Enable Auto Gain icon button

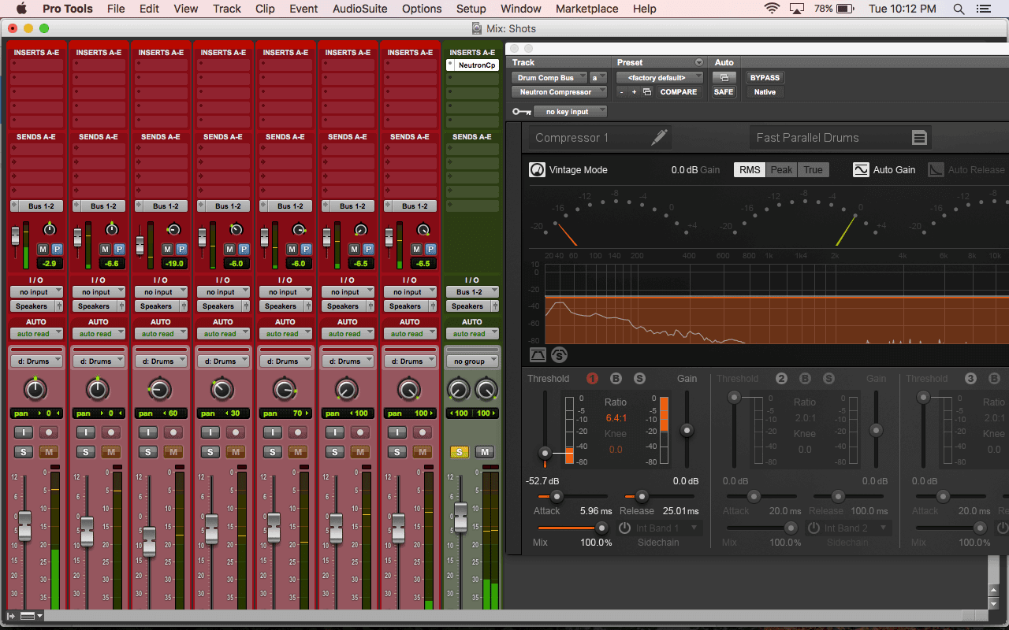click(861, 169)
